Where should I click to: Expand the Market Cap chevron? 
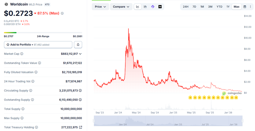(x=80, y=54)
